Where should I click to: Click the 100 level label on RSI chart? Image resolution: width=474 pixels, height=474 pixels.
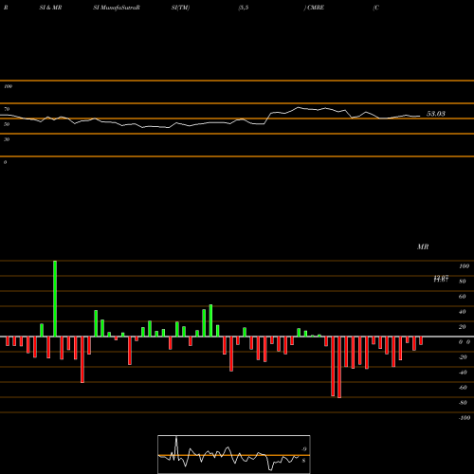click(x=8, y=86)
